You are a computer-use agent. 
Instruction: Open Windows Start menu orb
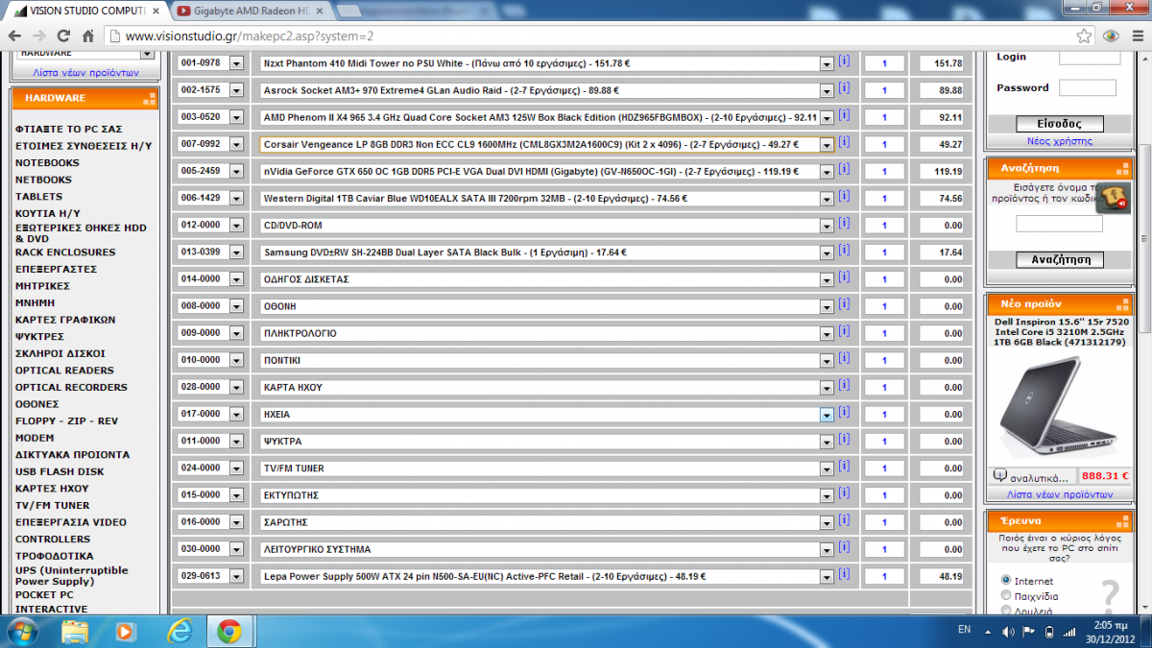tap(22, 631)
